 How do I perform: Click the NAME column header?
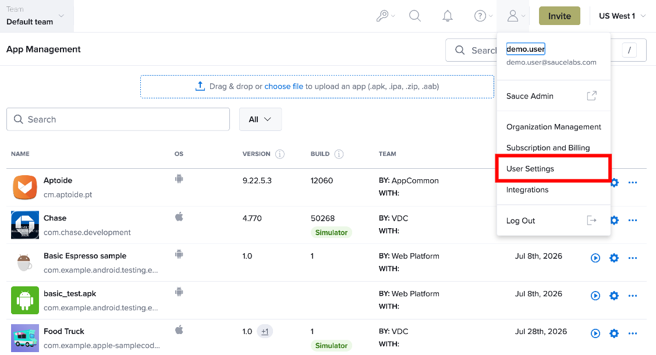pyautogui.click(x=20, y=154)
